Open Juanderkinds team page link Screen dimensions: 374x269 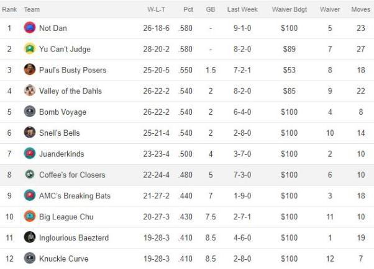[62, 154]
